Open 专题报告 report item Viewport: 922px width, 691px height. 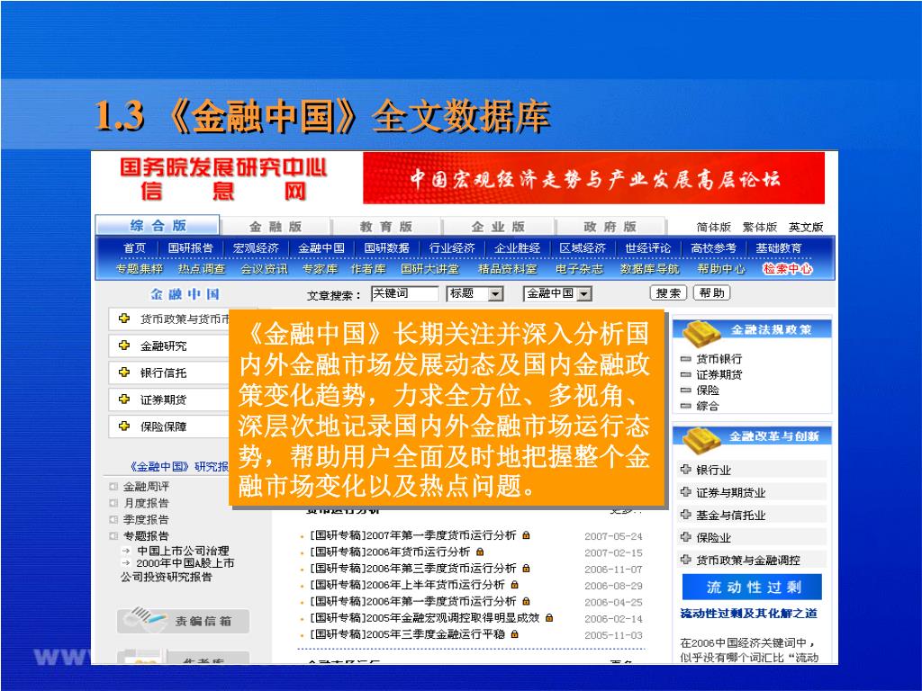[x=146, y=536]
